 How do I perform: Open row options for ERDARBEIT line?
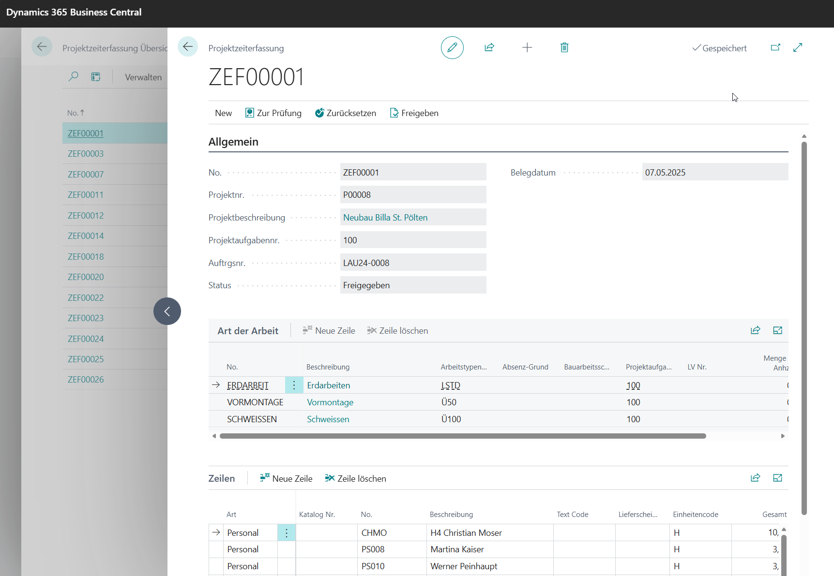tap(294, 385)
